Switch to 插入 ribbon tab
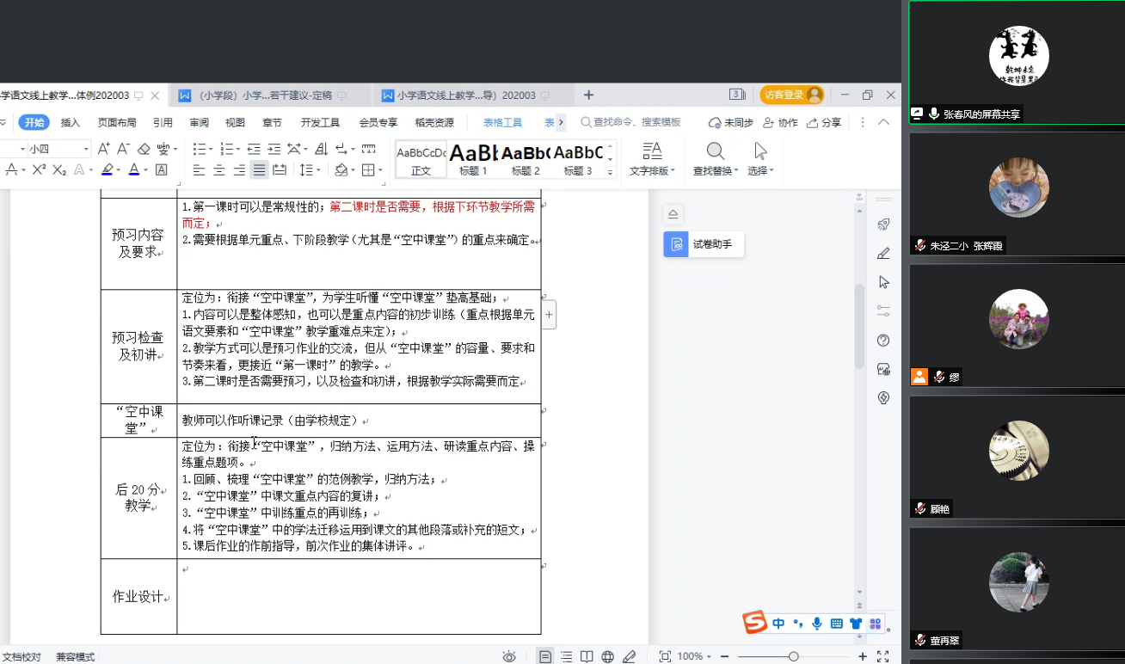 click(x=71, y=122)
